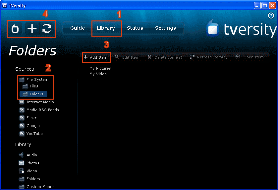
Task: Click the Add Item button
Action: 96,57
